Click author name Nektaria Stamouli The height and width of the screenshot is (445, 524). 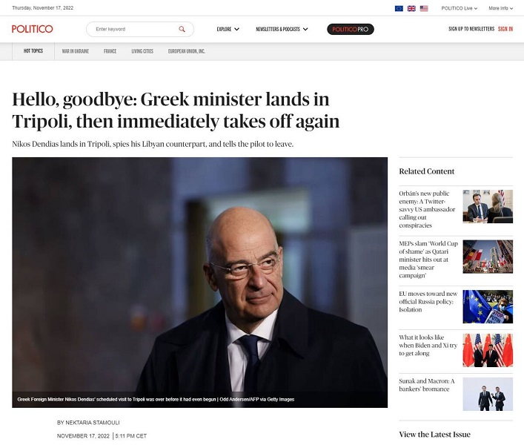pos(93,423)
